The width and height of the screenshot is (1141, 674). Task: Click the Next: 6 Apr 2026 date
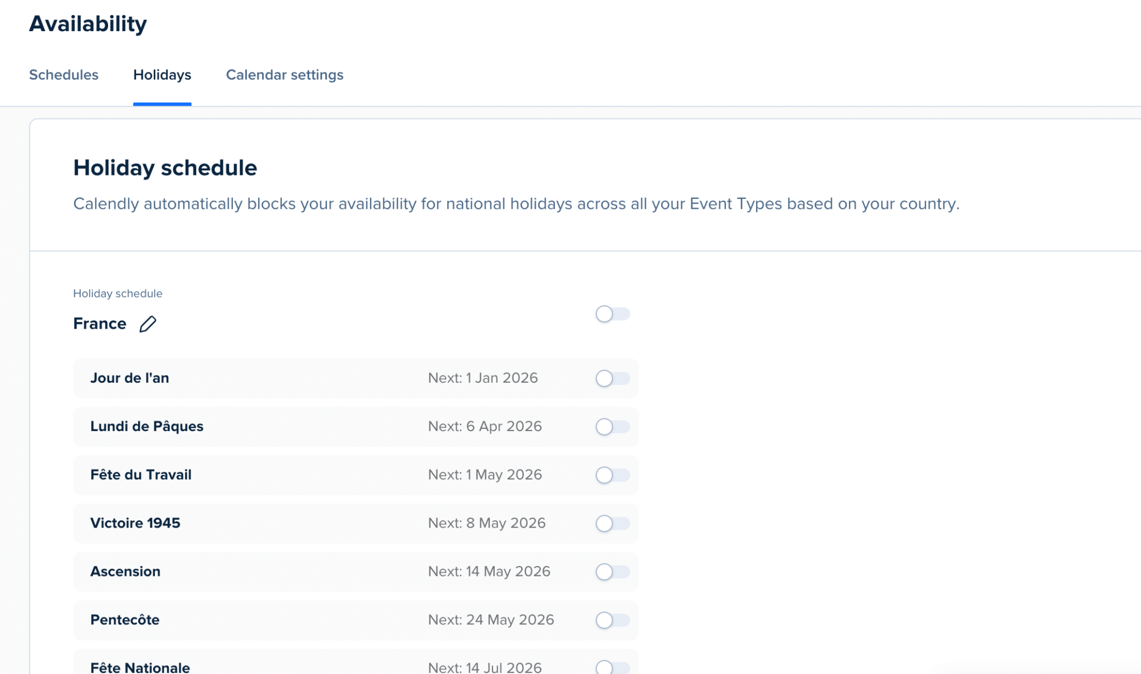coord(485,426)
